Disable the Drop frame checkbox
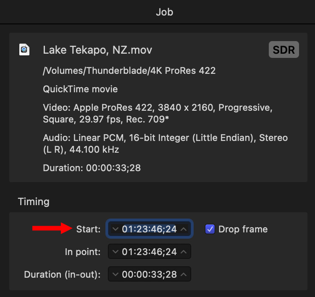The height and width of the screenshot is (297, 315). point(210,229)
